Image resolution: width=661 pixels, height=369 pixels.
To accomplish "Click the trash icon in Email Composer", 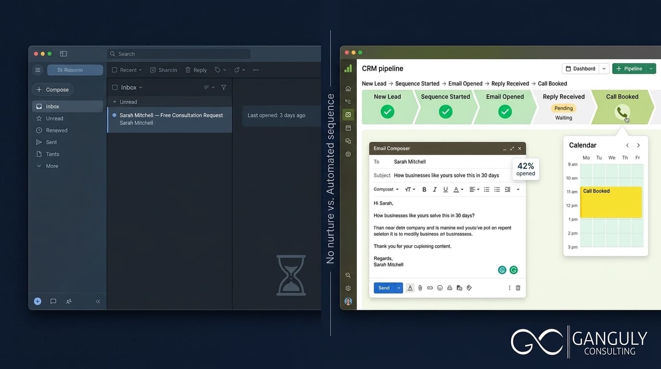I will 518,288.
